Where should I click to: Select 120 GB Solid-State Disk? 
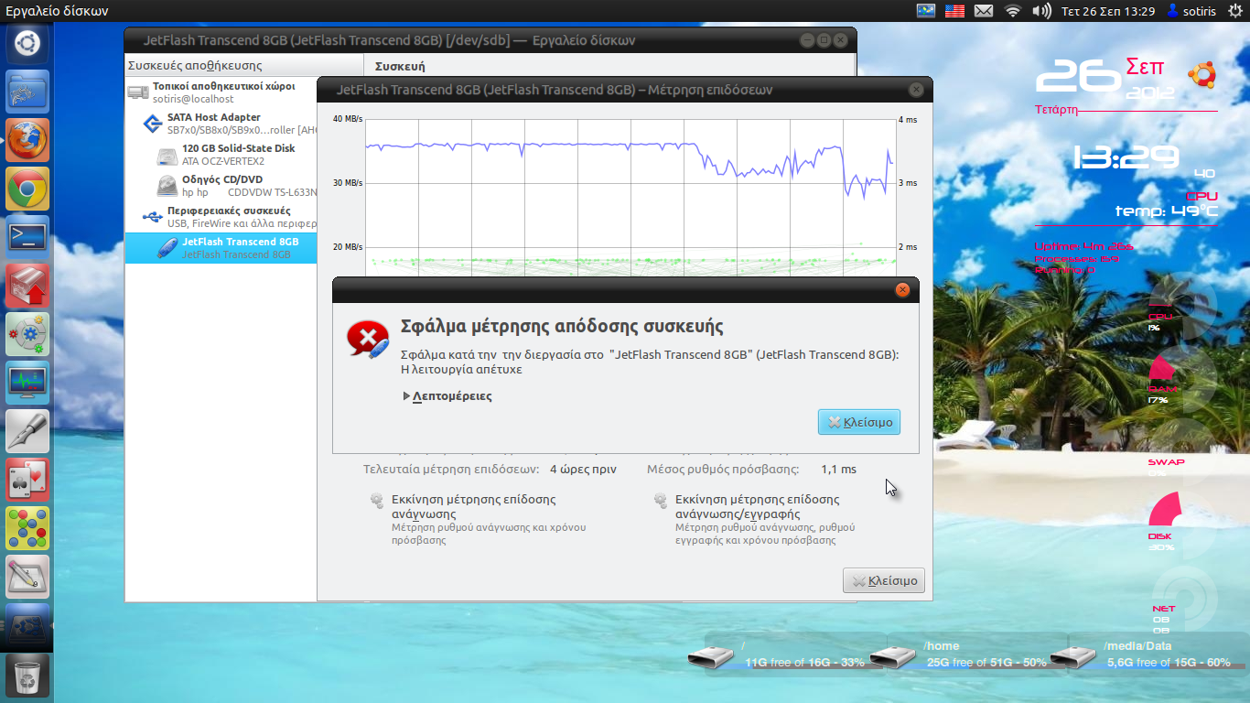[x=238, y=154]
